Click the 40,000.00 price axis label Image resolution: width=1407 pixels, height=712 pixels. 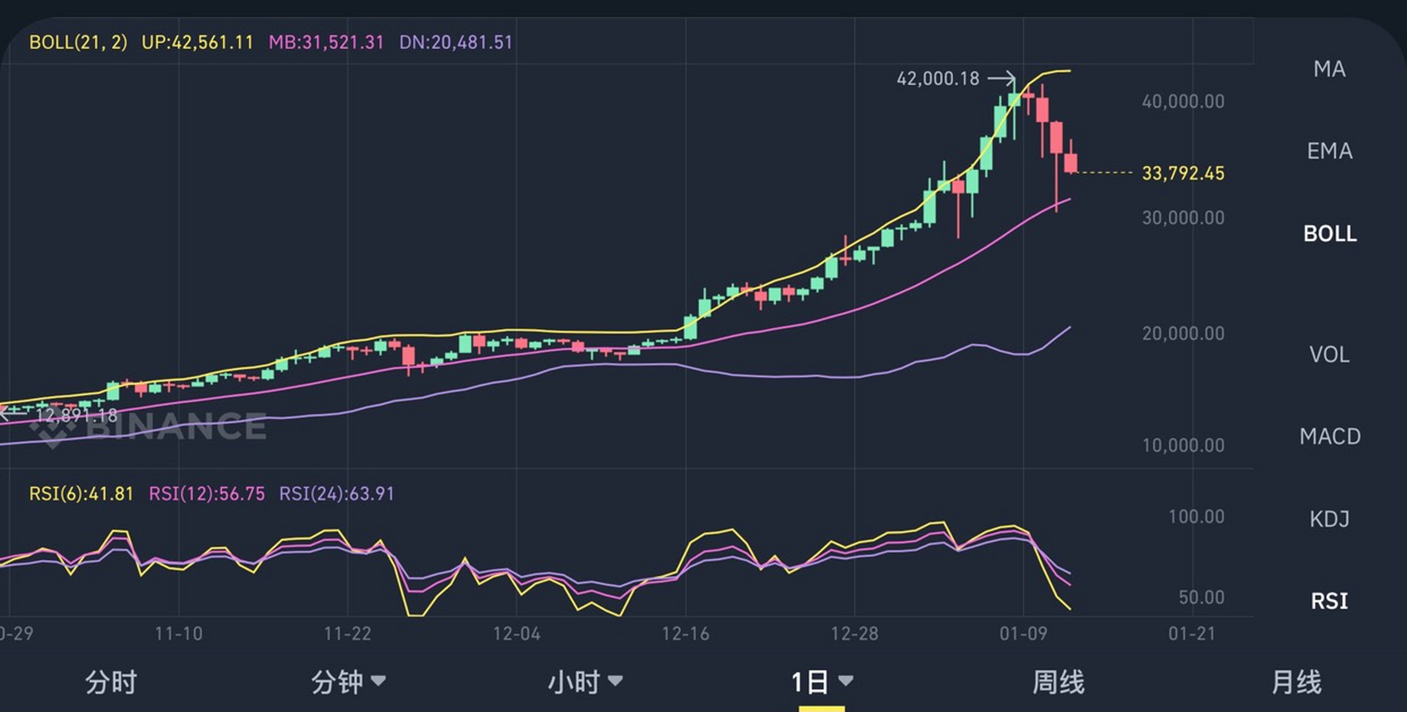[x=1183, y=101]
